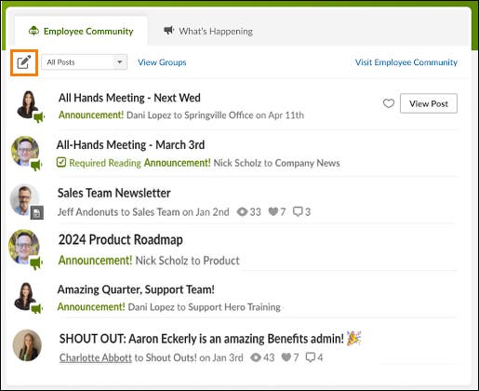The image size is (479, 391).
Task: Click "Nick Scholz to Product" text
Action: pos(188,261)
